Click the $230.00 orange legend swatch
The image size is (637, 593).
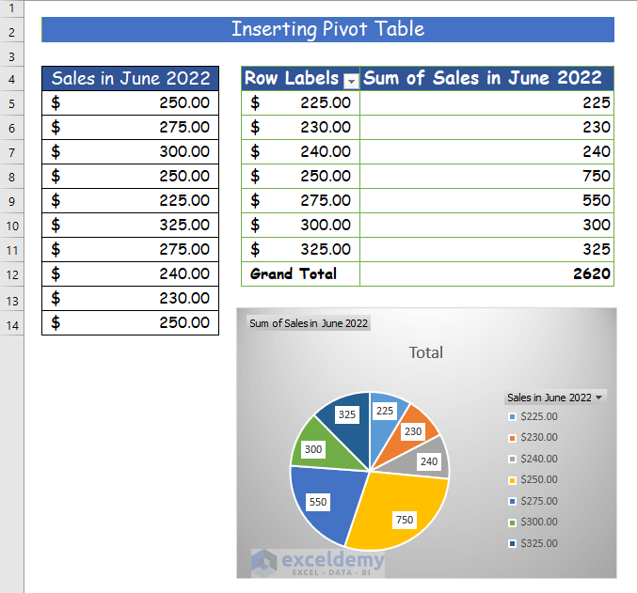click(x=512, y=438)
